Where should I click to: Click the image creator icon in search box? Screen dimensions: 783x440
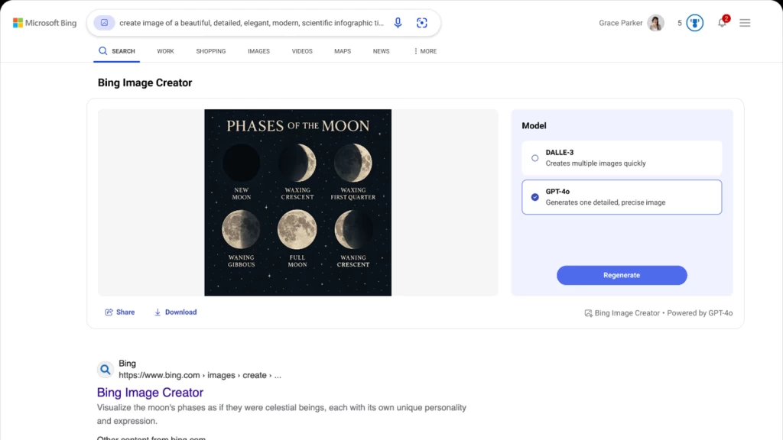click(104, 23)
